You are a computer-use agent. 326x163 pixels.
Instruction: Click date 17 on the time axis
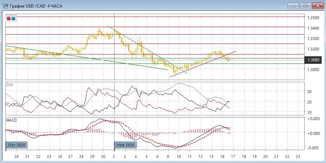233,157
